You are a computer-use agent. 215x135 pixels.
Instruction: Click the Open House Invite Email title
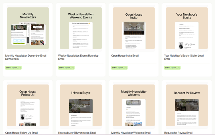125,56
